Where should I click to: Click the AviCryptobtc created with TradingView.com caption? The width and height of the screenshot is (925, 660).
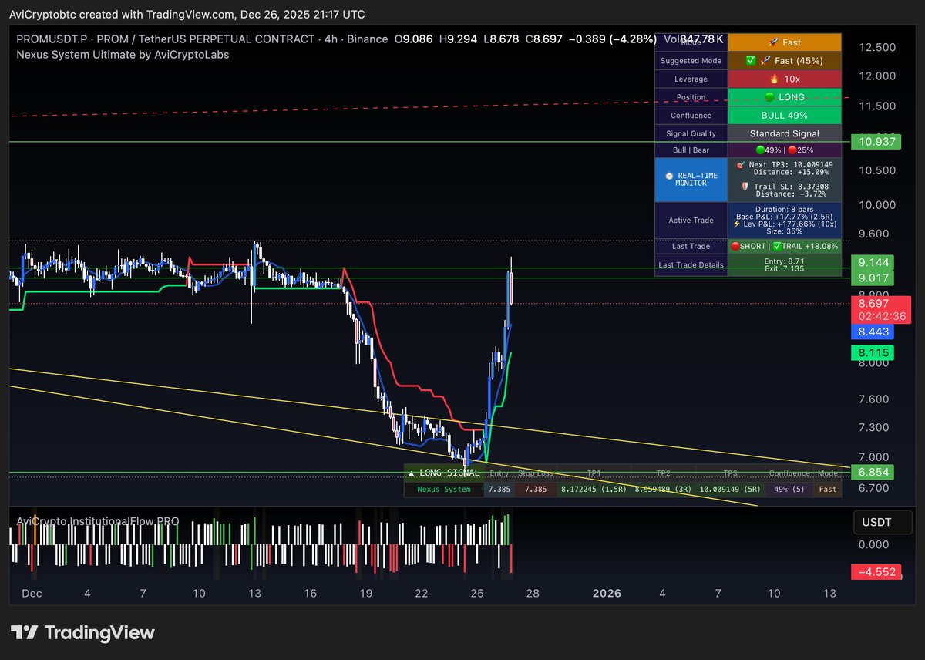(x=188, y=15)
